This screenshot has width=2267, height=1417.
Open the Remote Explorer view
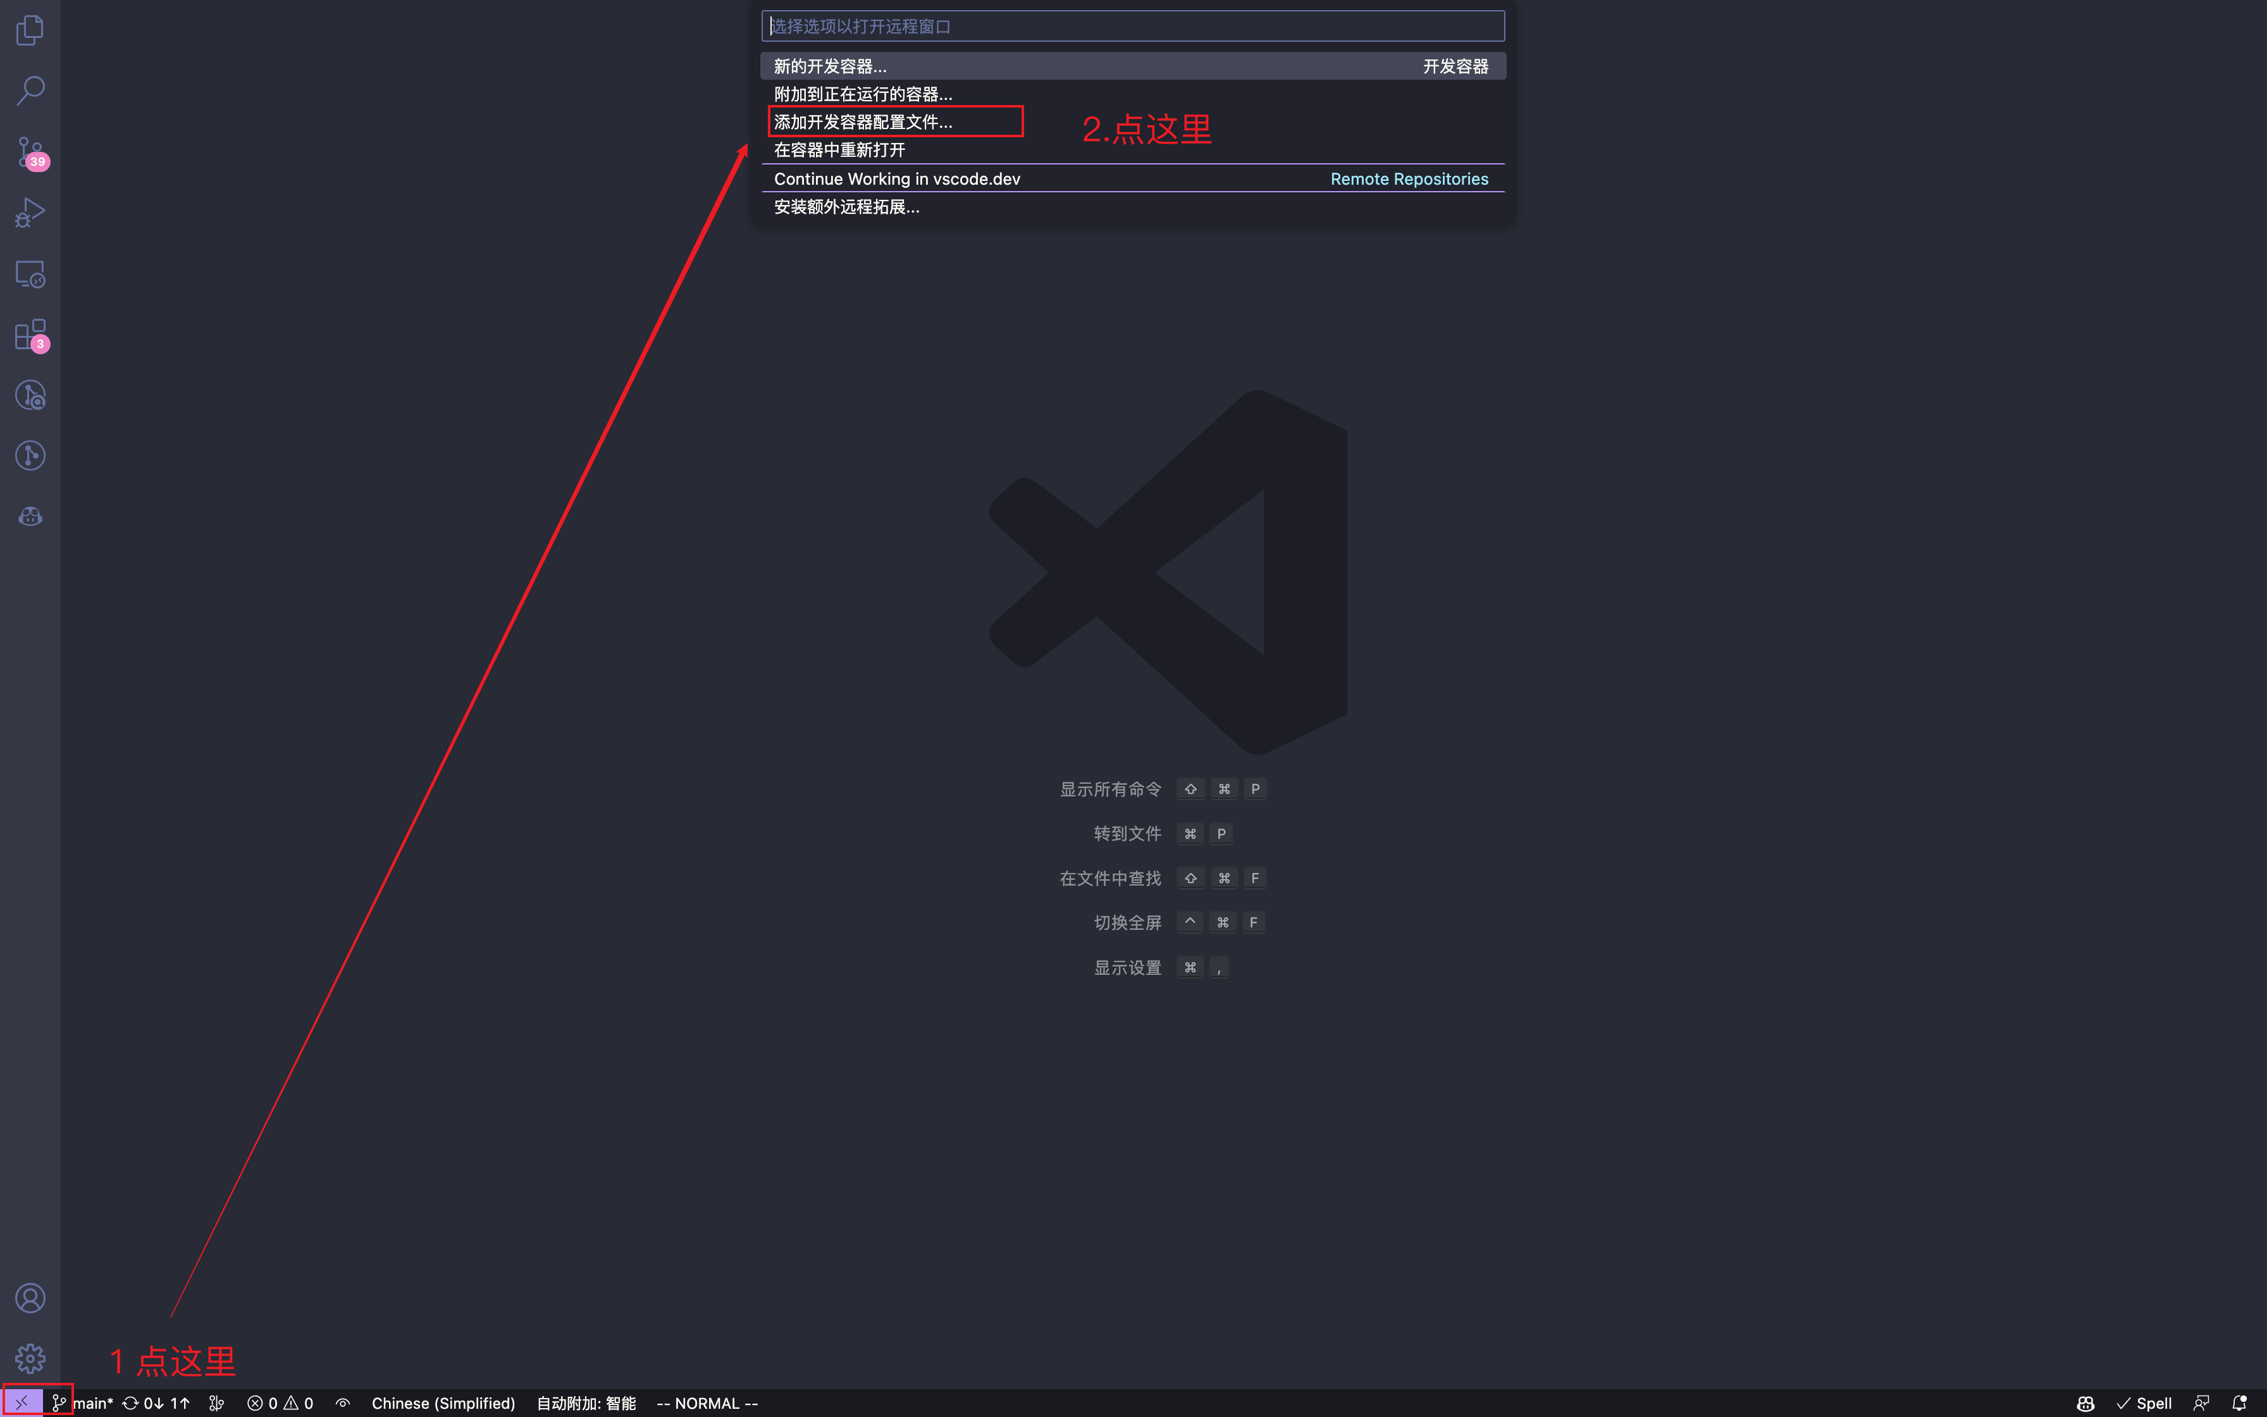(30, 274)
